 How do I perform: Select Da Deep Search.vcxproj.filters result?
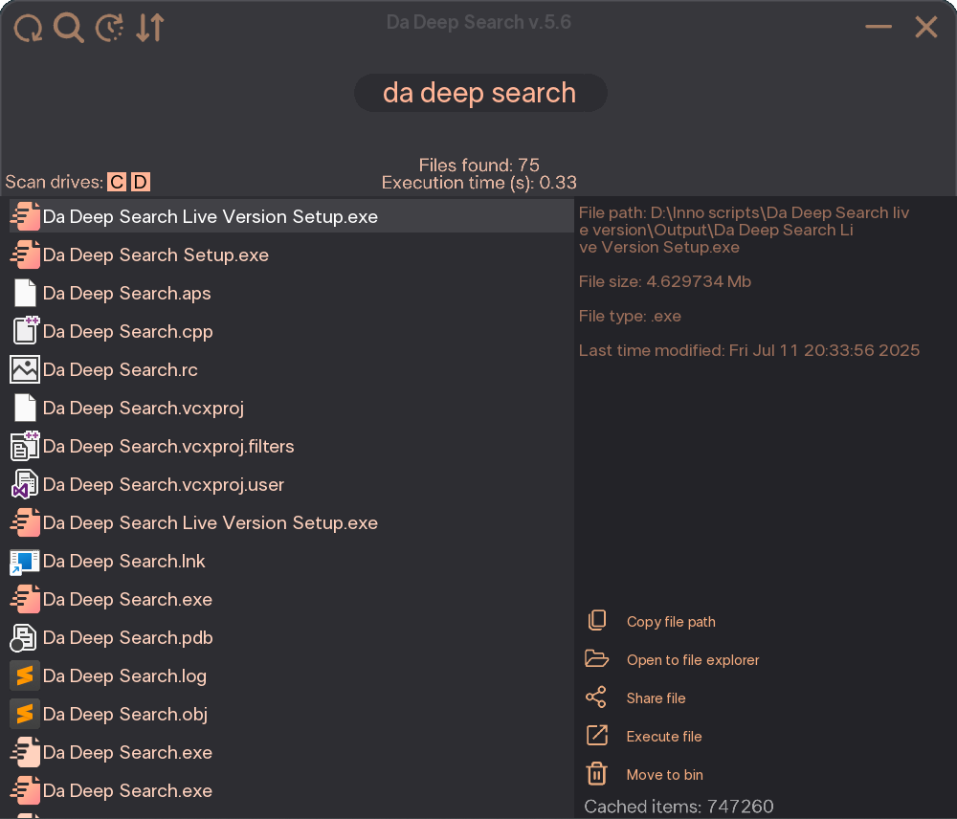[167, 446]
